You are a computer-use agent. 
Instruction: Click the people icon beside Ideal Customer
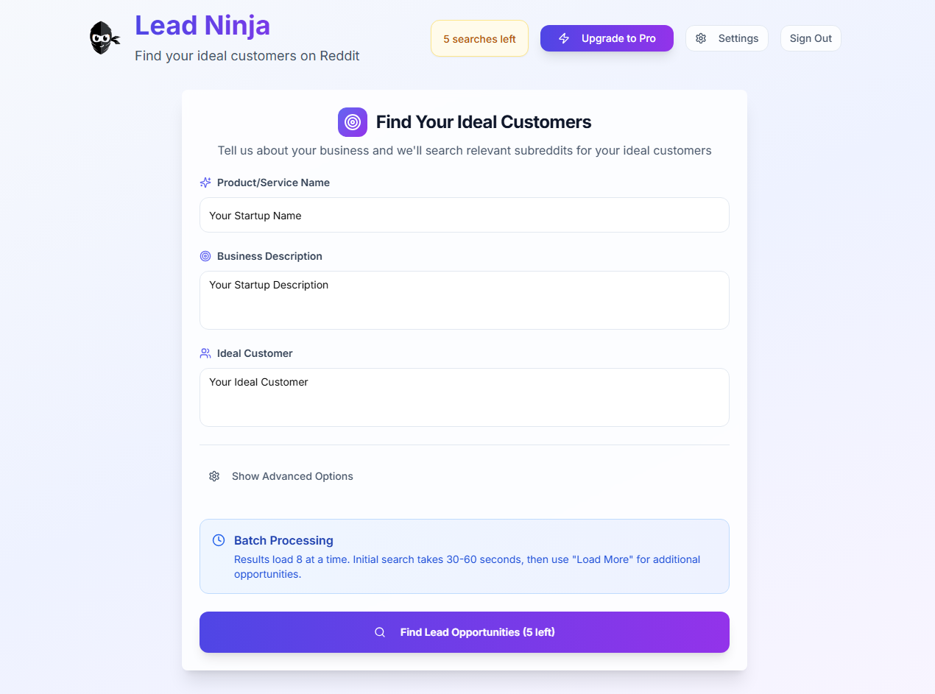(205, 353)
